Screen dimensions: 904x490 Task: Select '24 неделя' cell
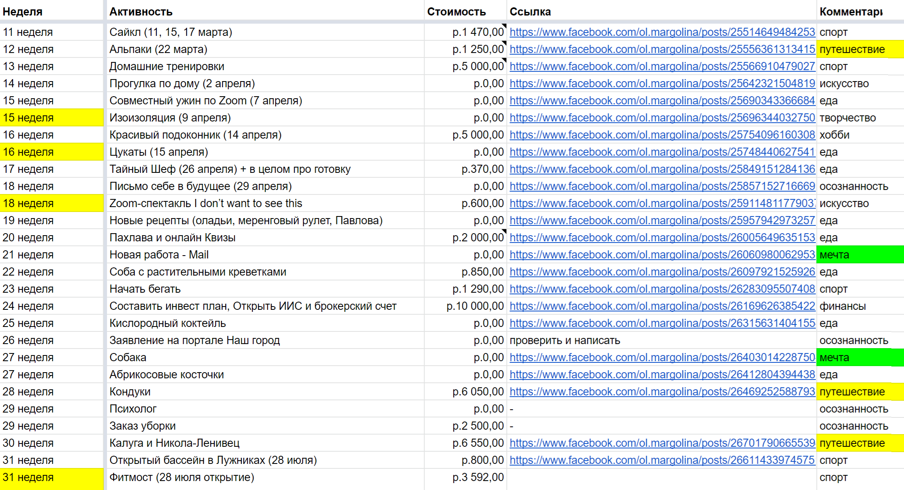pyautogui.click(x=52, y=306)
